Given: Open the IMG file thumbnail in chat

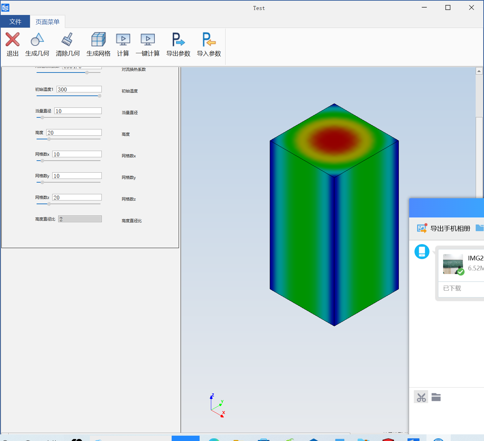Looking at the screenshot, I should pos(453,264).
